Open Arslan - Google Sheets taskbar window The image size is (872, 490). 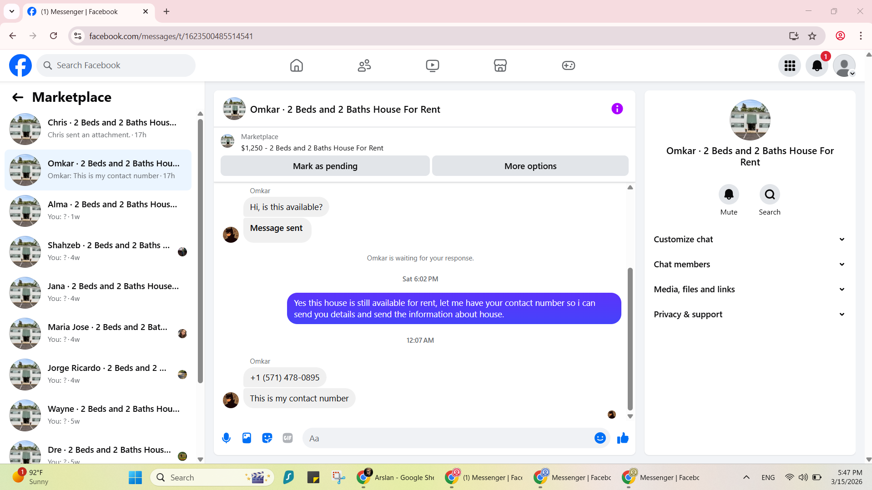pos(396,478)
